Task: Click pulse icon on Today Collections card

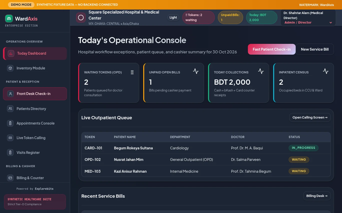Action: (x=261, y=71)
